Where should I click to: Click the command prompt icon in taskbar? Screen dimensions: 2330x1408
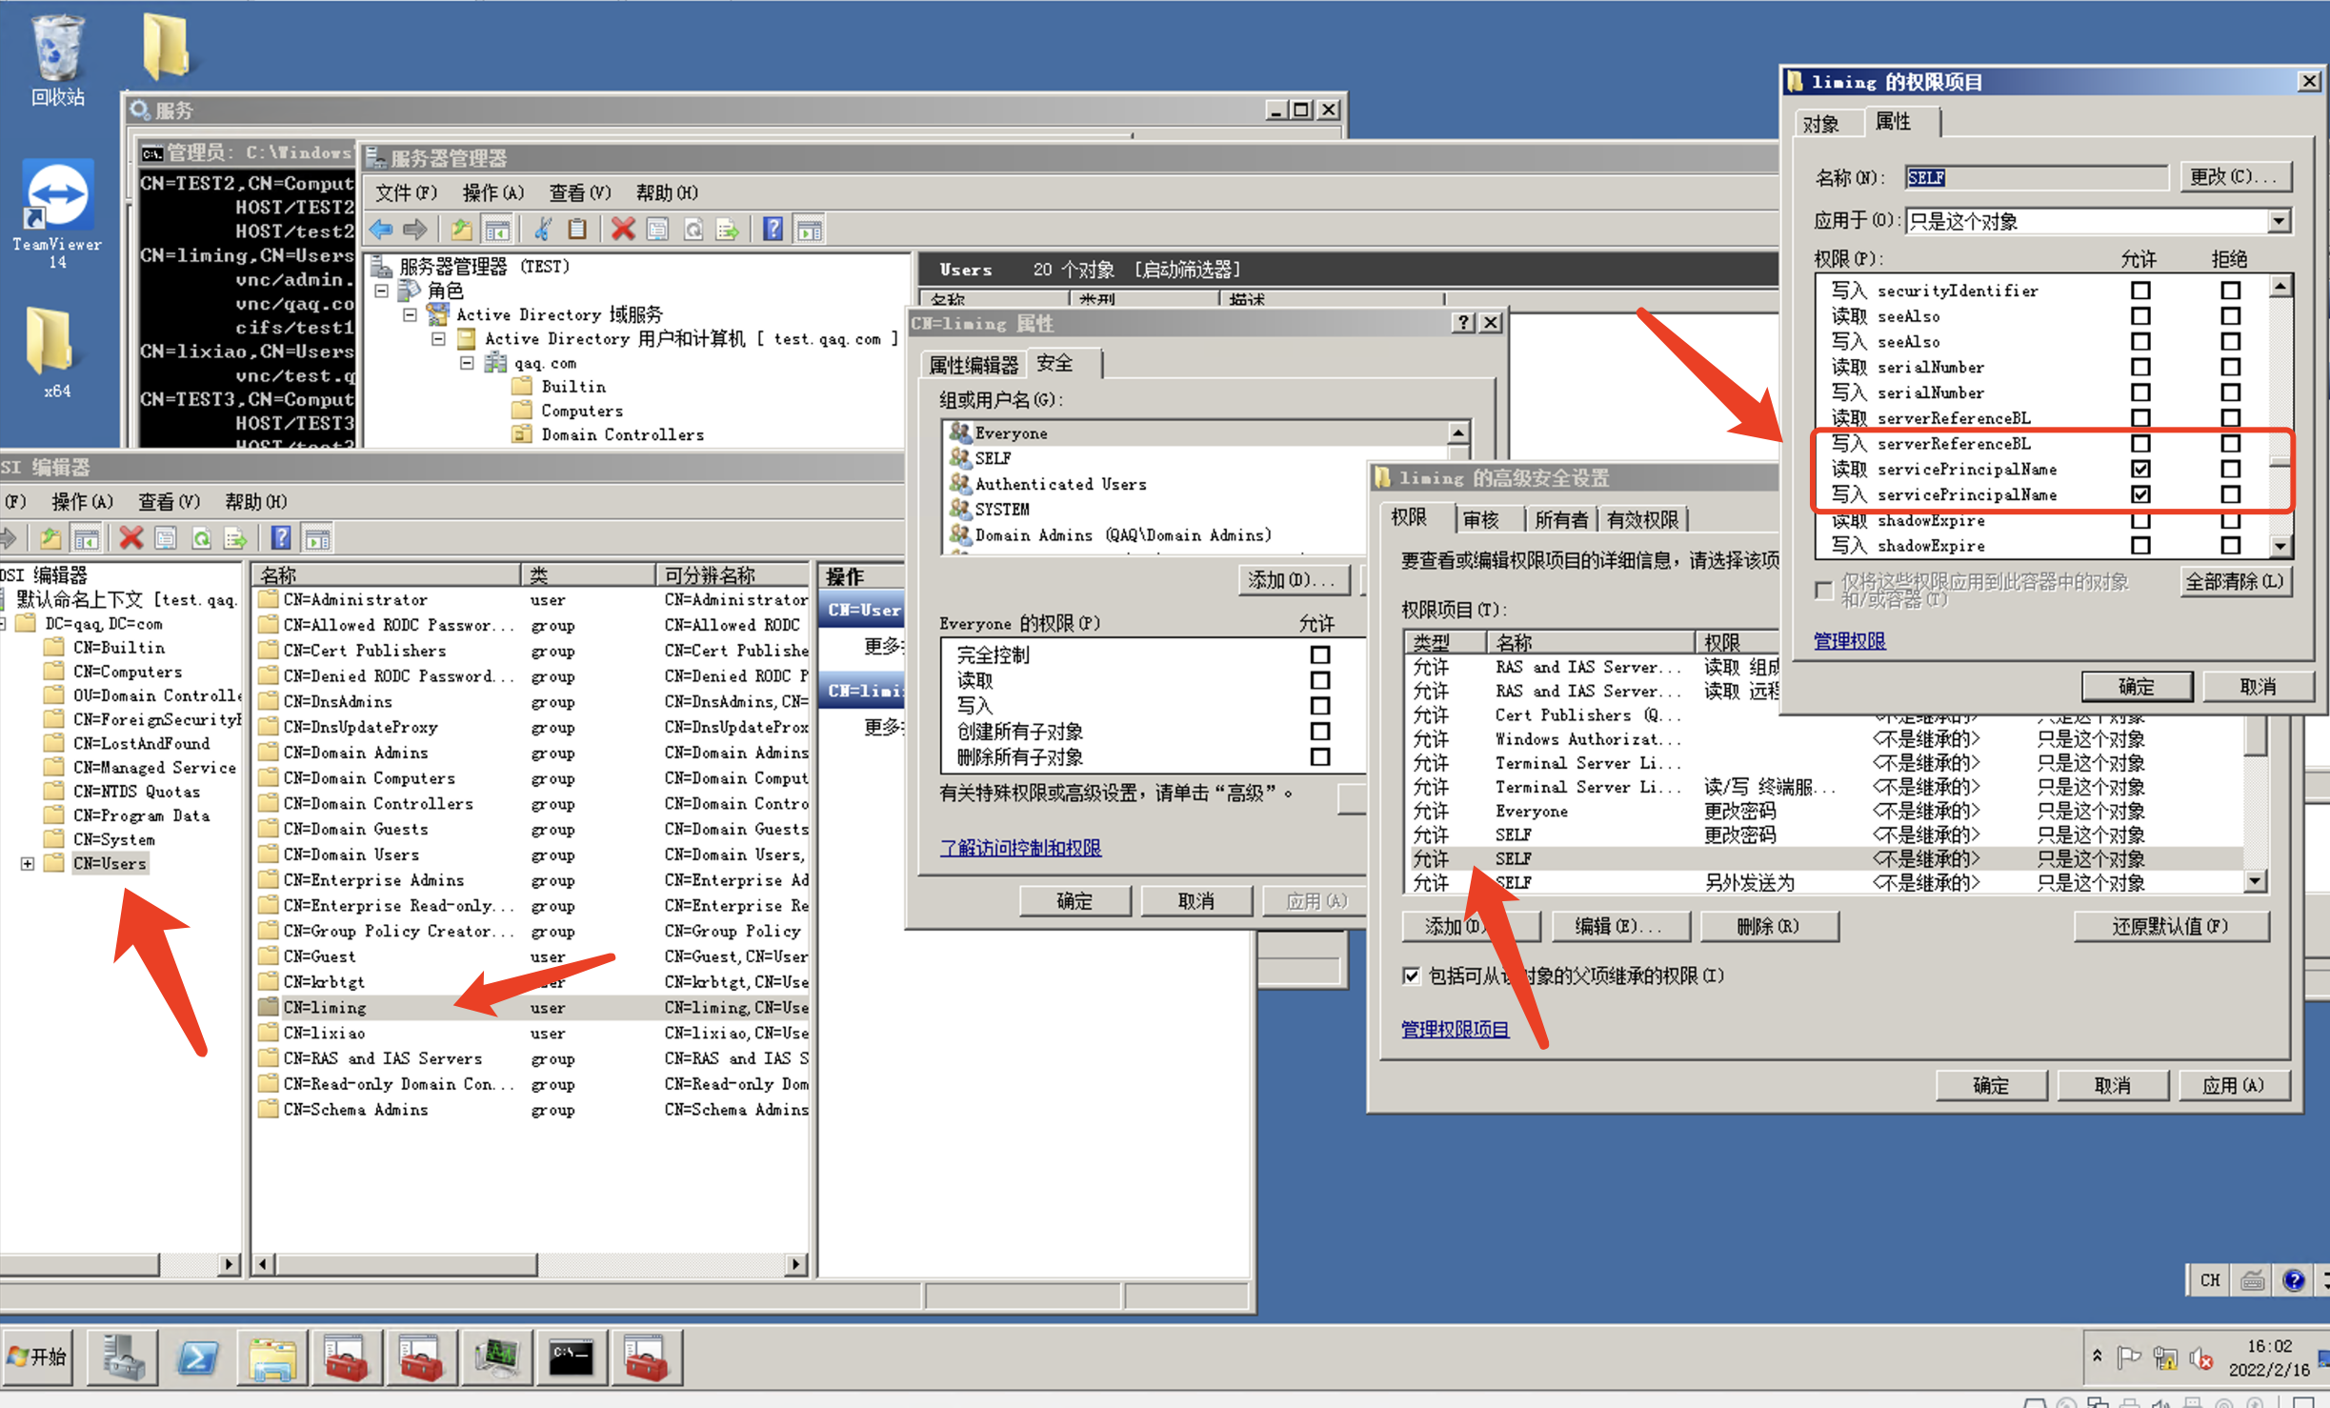572,1358
